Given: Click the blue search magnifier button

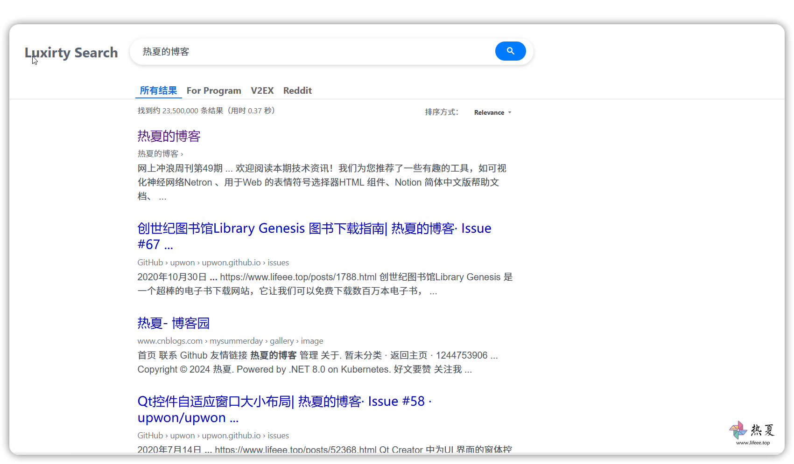Looking at the screenshot, I should tap(510, 51).
